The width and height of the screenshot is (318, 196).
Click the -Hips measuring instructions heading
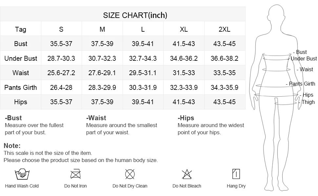(x=186, y=118)
